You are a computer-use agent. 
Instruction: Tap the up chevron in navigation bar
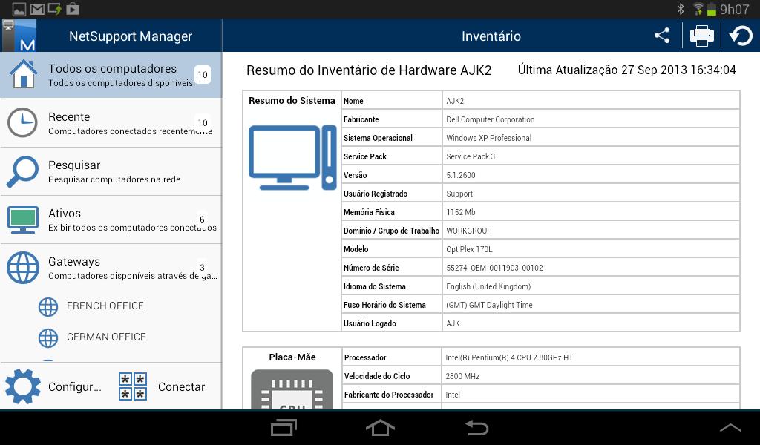[x=730, y=427]
